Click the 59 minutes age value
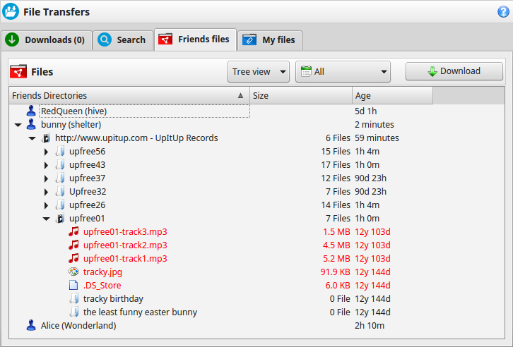Viewport: 513px width, 347px height. coord(377,138)
